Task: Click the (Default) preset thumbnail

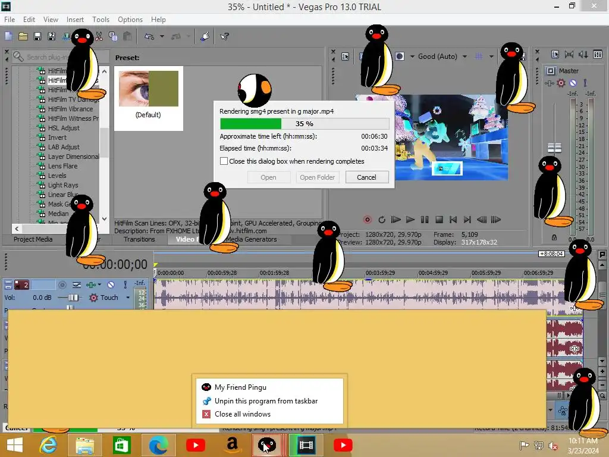Action: click(x=148, y=89)
